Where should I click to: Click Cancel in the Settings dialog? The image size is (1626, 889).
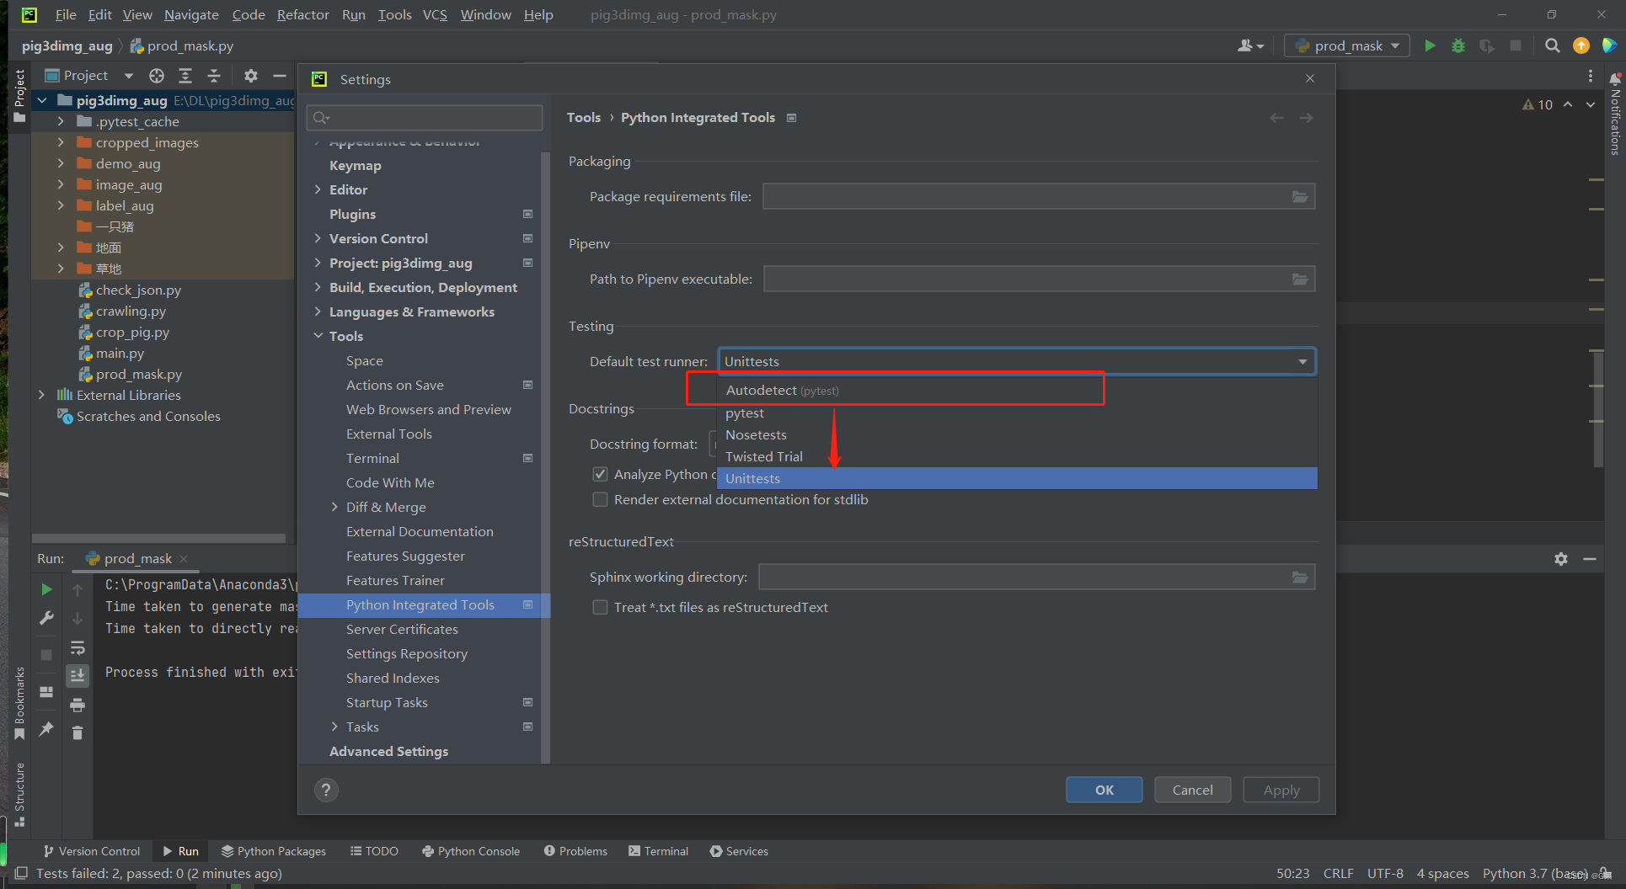point(1192,790)
